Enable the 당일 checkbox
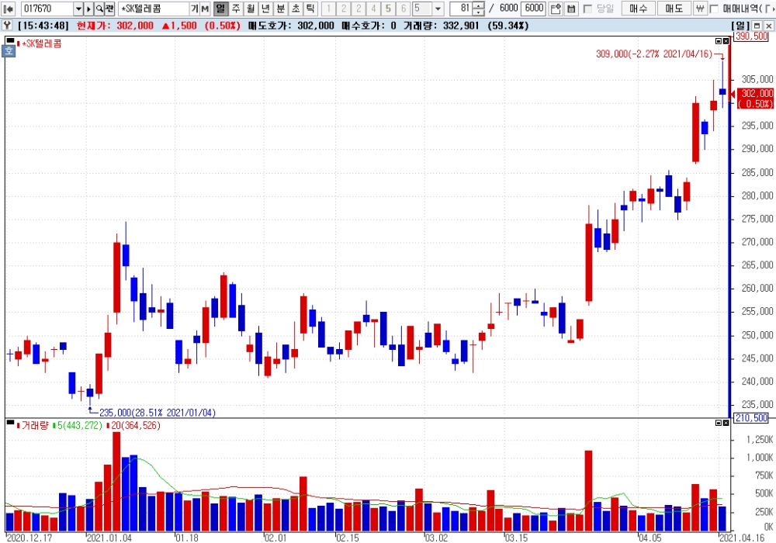 click(x=588, y=9)
